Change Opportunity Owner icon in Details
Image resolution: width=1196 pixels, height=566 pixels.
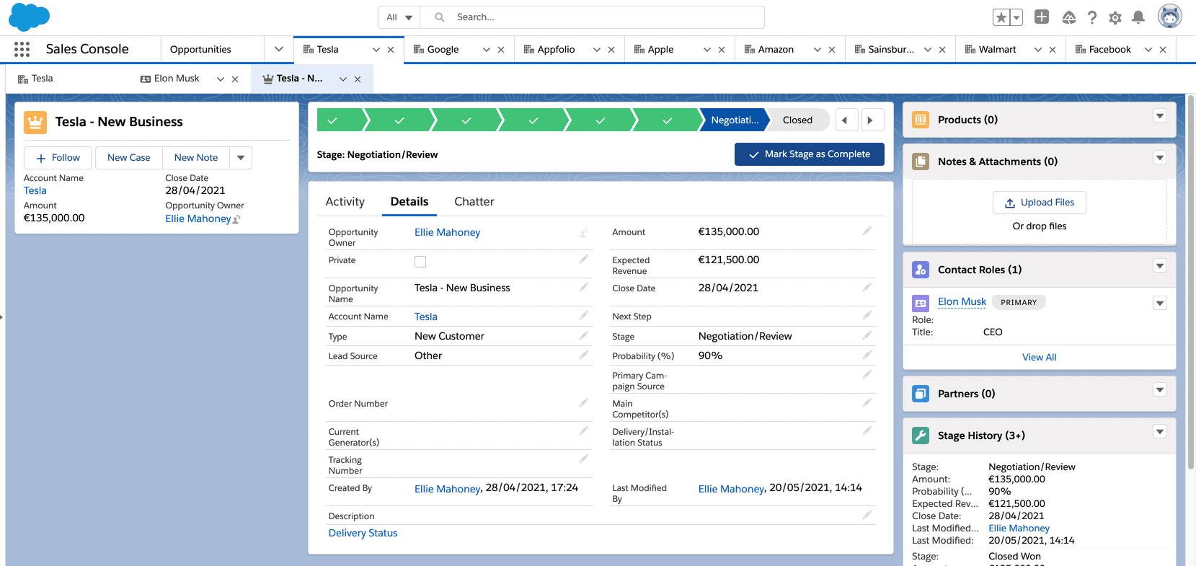(584, 233)
